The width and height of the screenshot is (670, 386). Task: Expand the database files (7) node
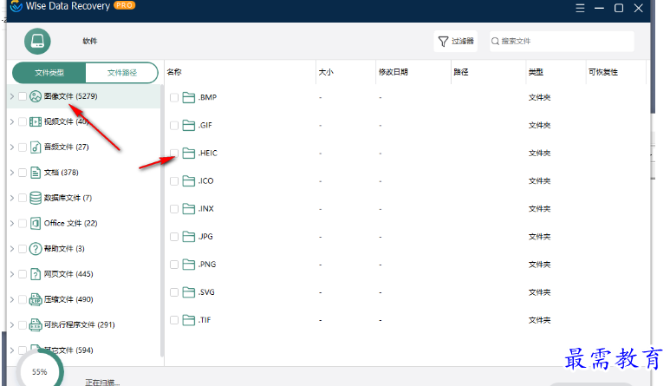click(12, 198)
